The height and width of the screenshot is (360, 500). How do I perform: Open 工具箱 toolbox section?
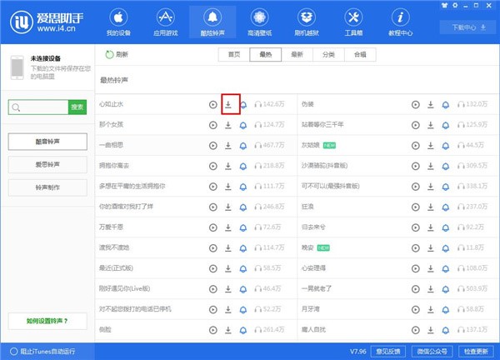pyautogui.click(x=353, y=22)
